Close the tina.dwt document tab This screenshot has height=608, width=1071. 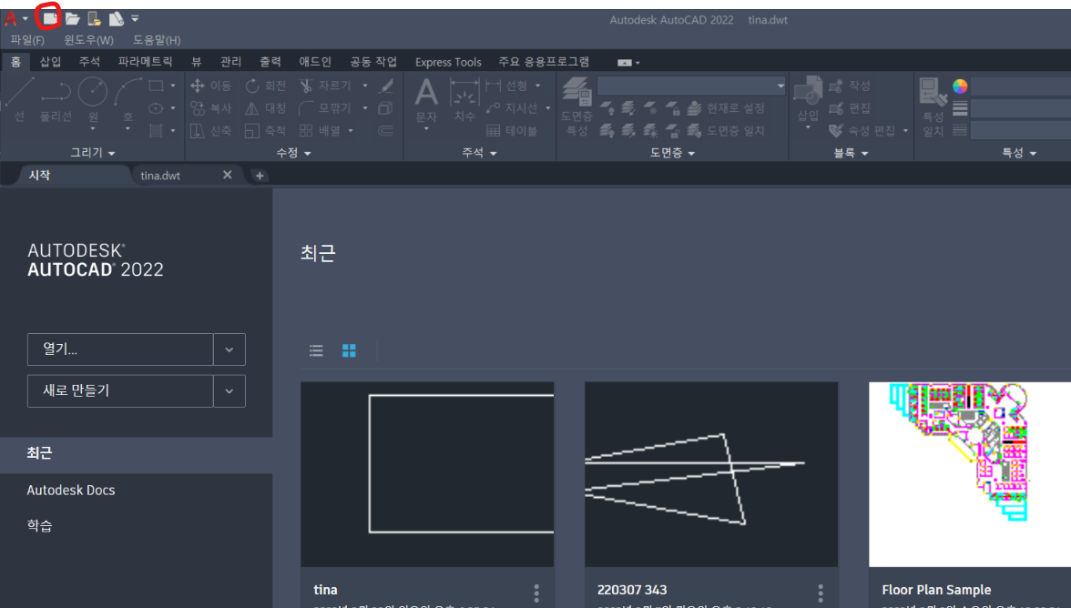point(228,175)
